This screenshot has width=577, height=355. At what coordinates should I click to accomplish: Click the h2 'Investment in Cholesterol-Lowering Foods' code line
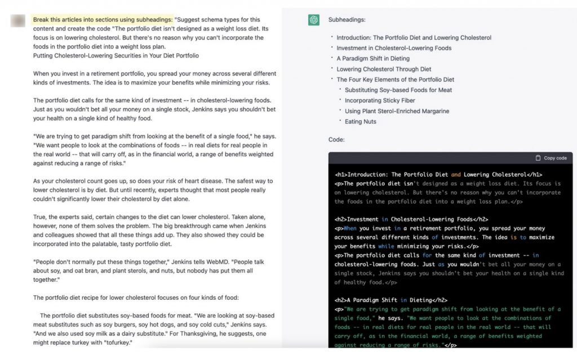(x=411, y=219)
